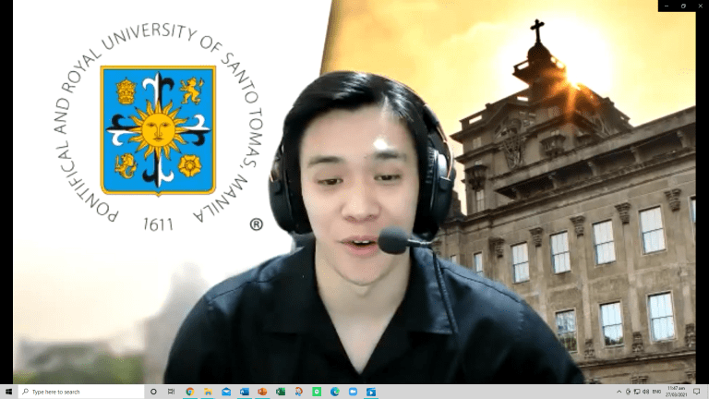Open Google Chrome from the taskbar
The height and width of the screenshot is (399, 709).
[x=190, y=392]
